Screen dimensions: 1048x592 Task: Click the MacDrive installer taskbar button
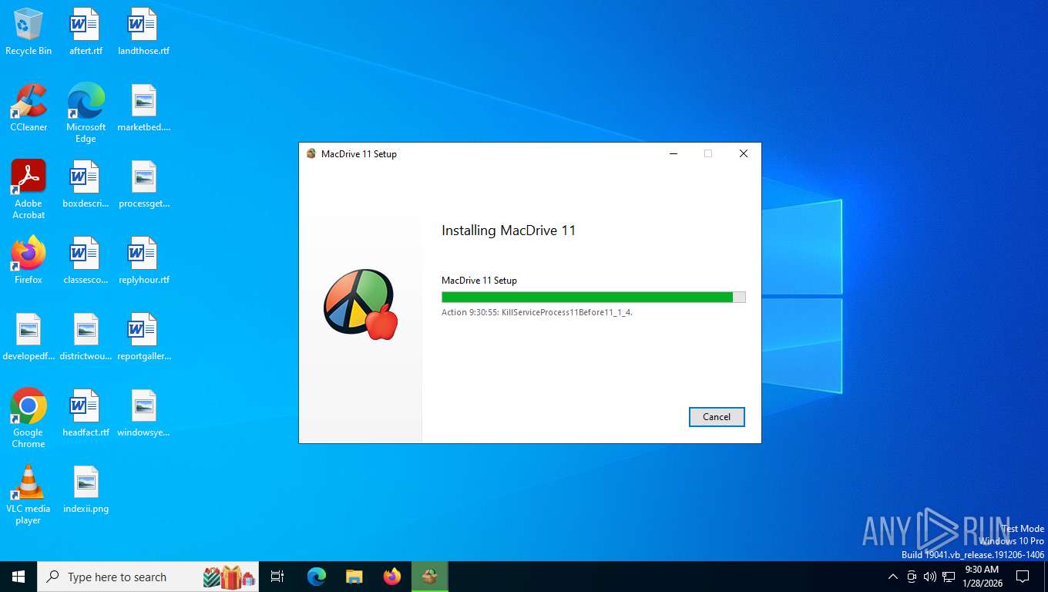click(430, 577)
